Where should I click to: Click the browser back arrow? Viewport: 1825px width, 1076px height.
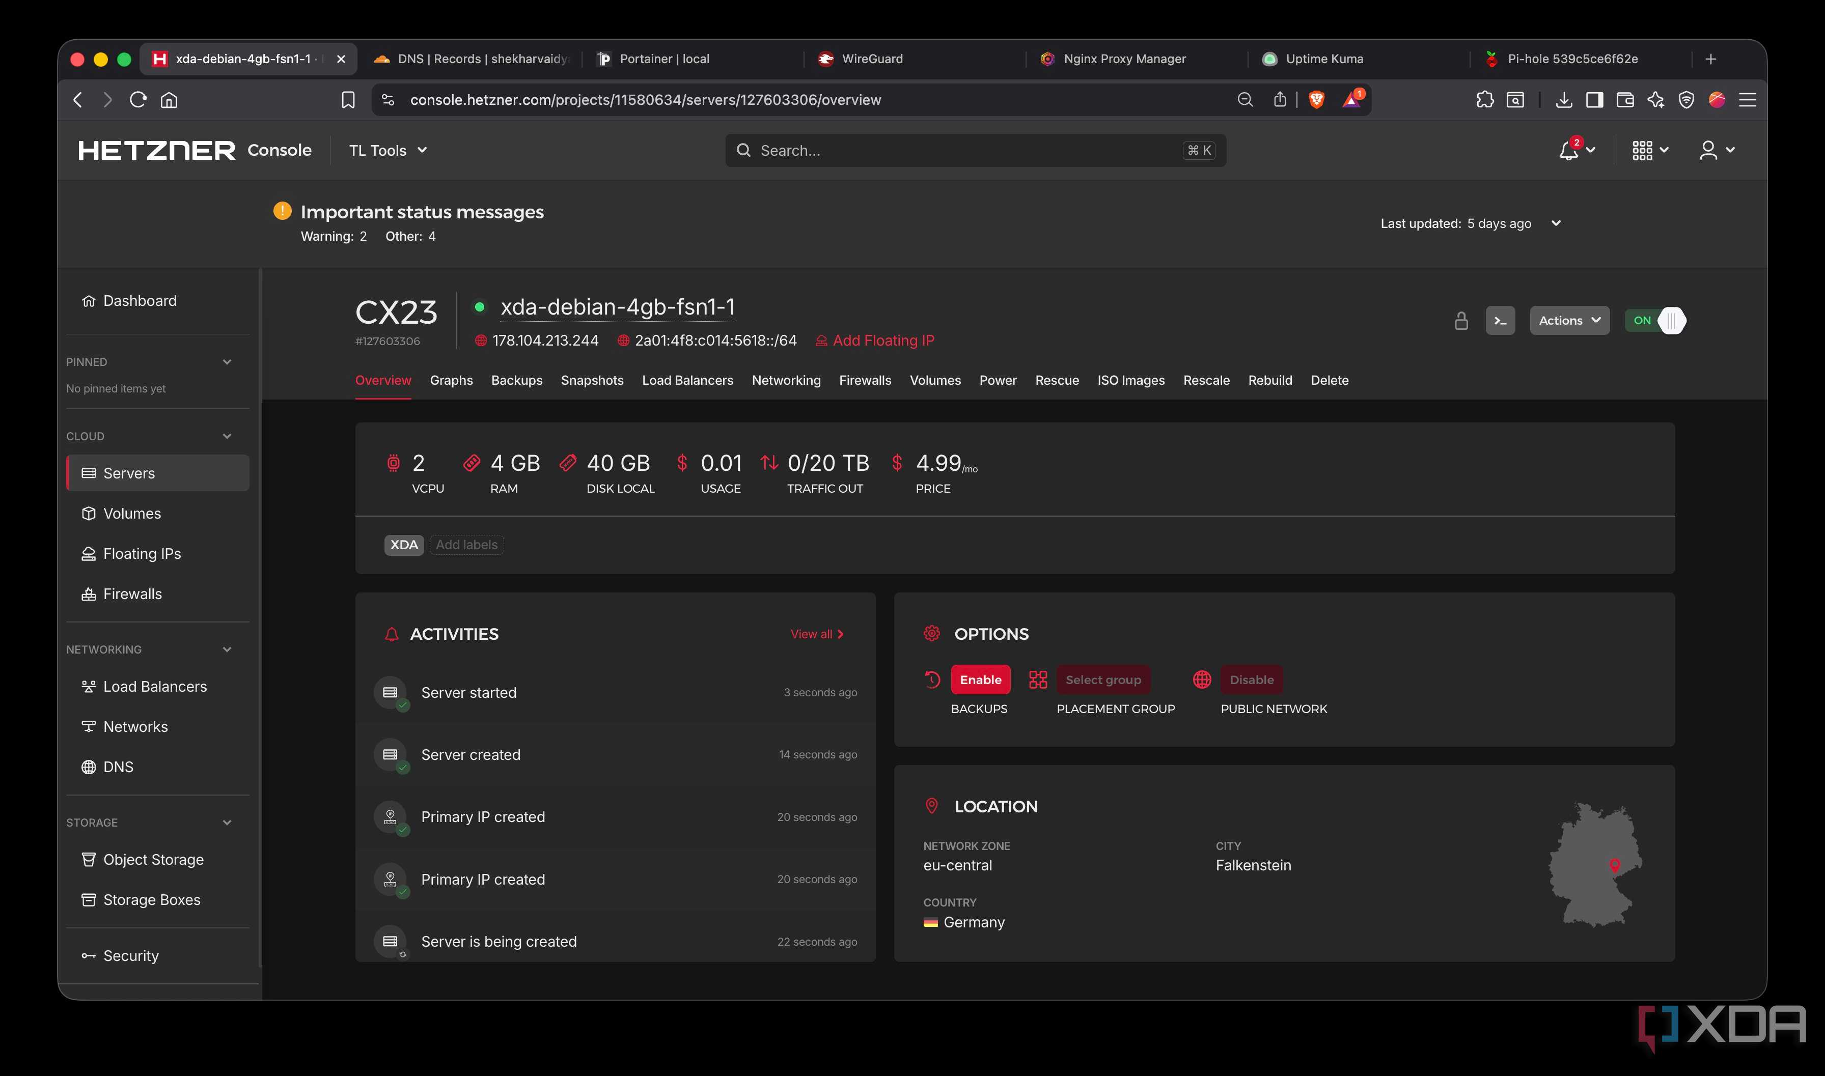pyautogui.click(x=78, y=99)
